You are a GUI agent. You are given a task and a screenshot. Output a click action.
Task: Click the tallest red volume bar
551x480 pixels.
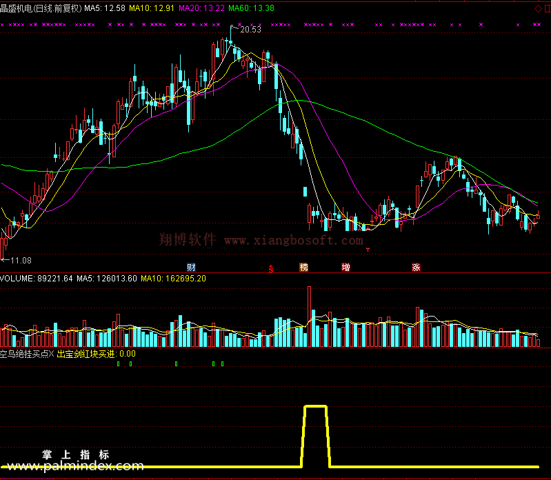tap(309, 317)
